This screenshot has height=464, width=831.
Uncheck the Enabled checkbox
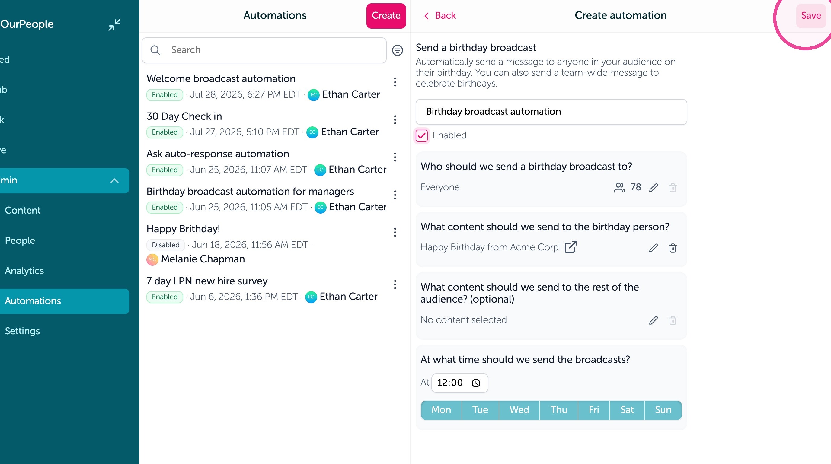(422, 135)
